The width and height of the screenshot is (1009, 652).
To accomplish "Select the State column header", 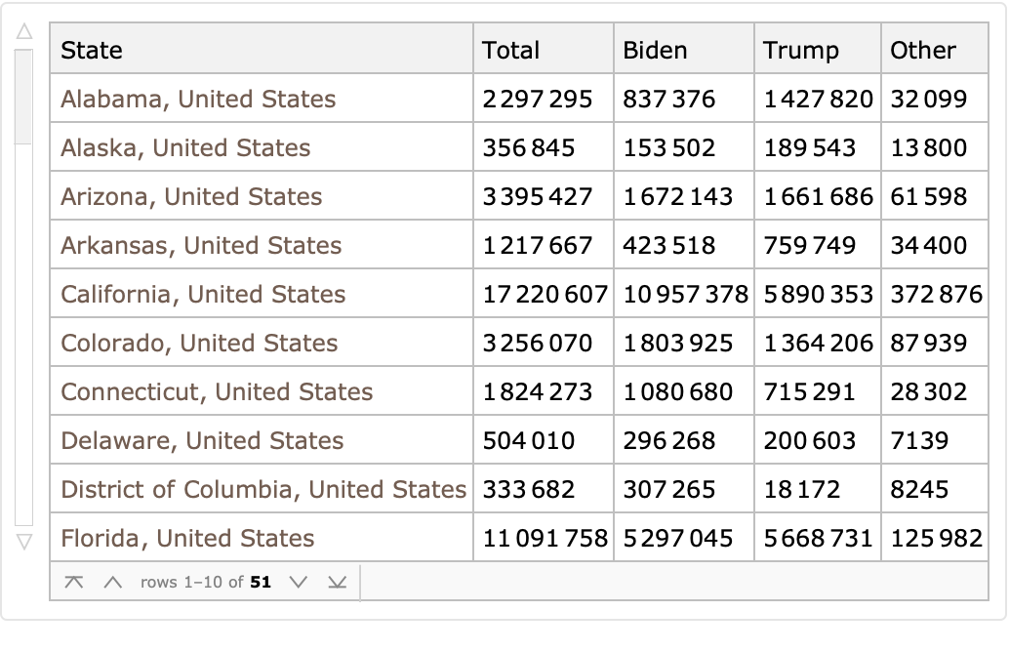I will 92,51.
